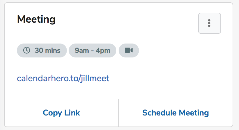Screen dimensions: 239x130
Task: Copy the jillmeet scheduling link
Action: click(61, 113)
